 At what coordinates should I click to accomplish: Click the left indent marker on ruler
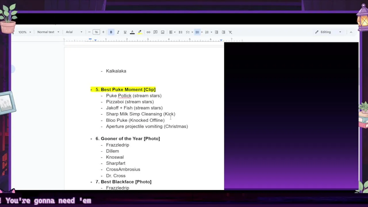pos(95,40)
